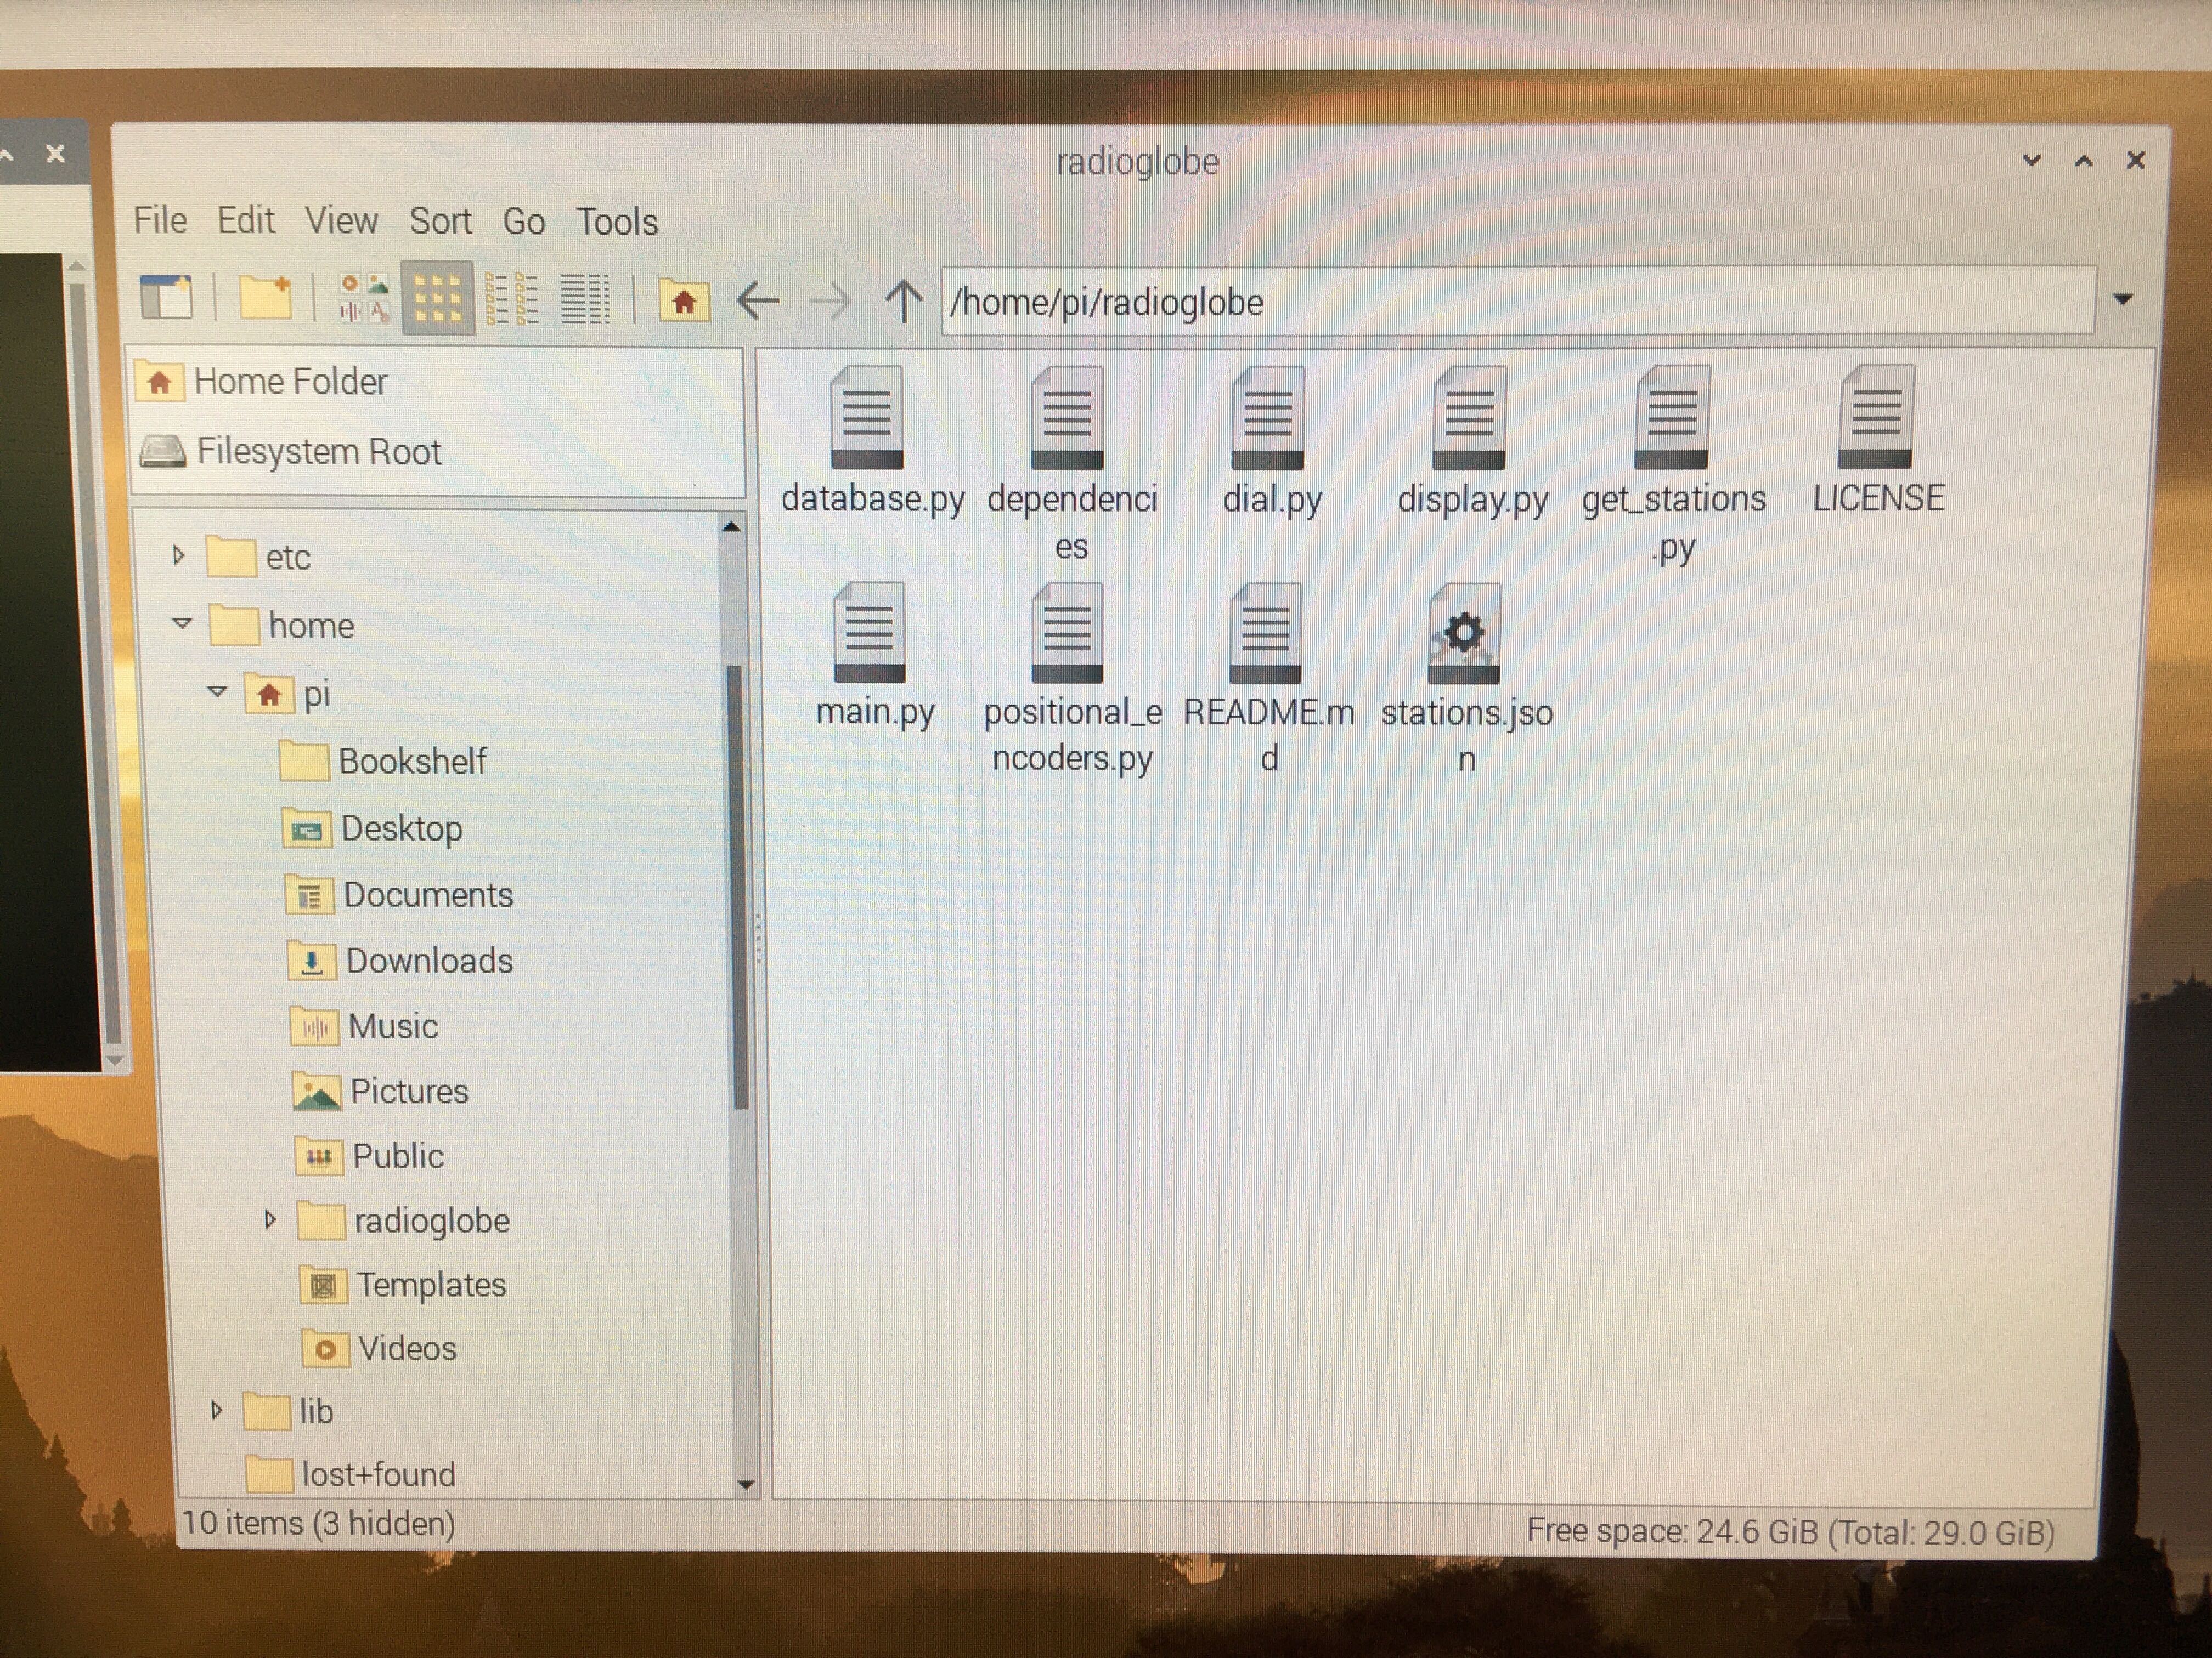2212x1658 pixels.
Task: Expand the etc folder in the tree
Action: tap(177, 557)
